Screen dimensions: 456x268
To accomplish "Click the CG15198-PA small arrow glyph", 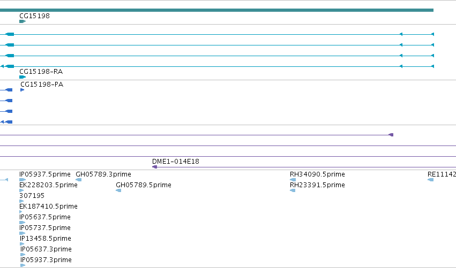I will point(22,90).
